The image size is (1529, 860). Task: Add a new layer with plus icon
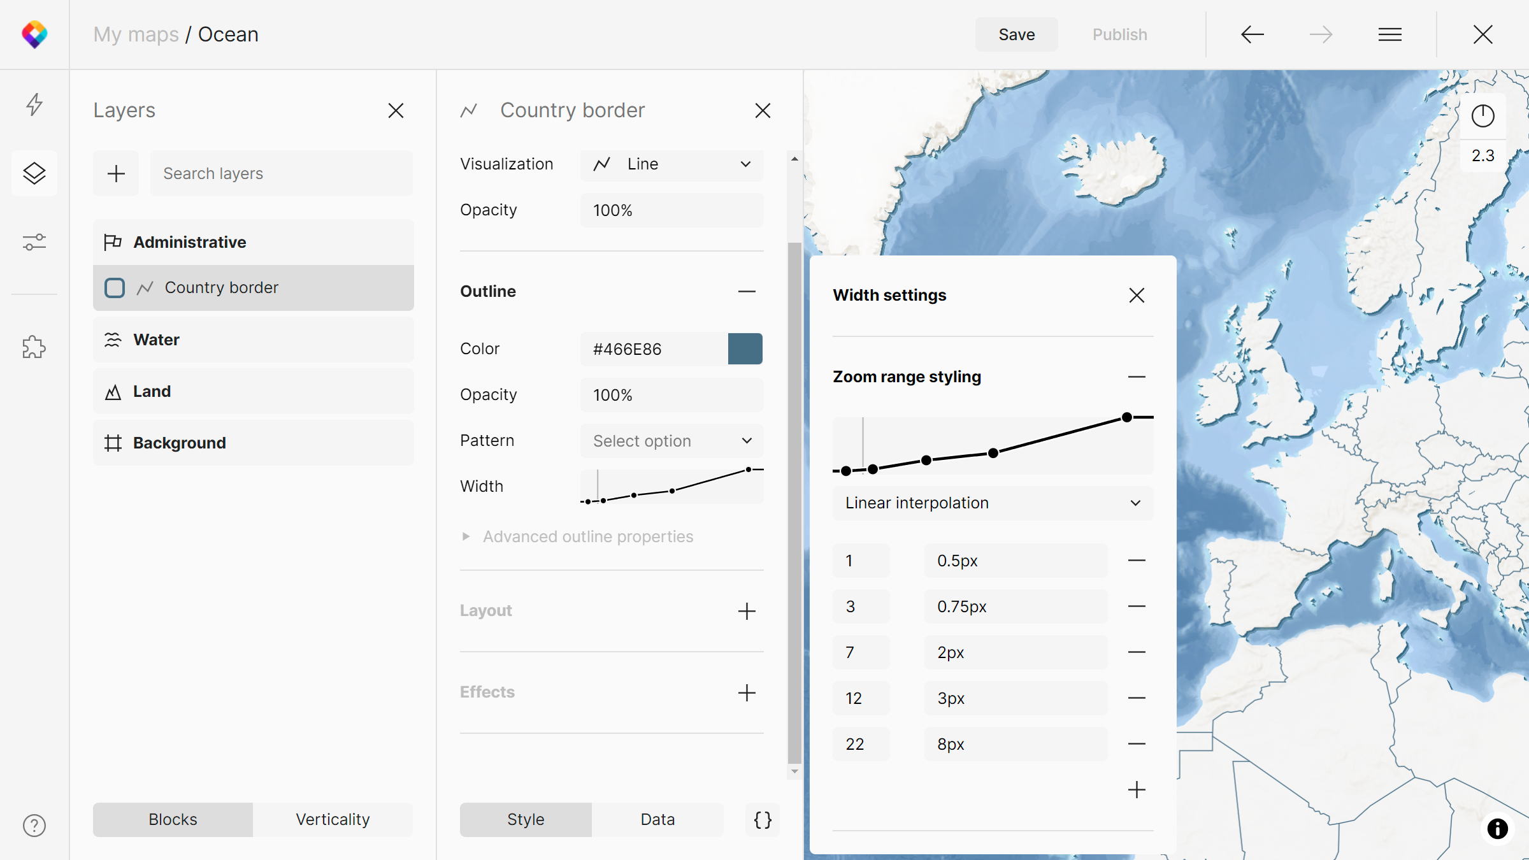coord(116,173)
